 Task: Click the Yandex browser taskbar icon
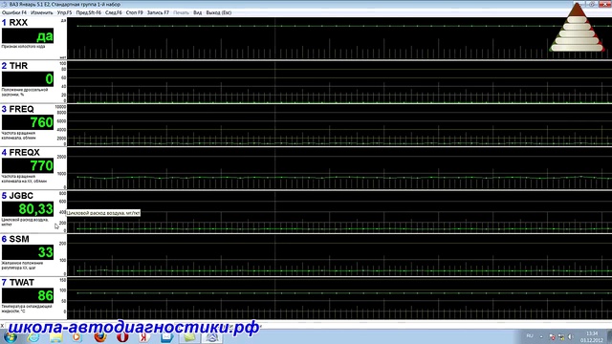coord(144,337)
